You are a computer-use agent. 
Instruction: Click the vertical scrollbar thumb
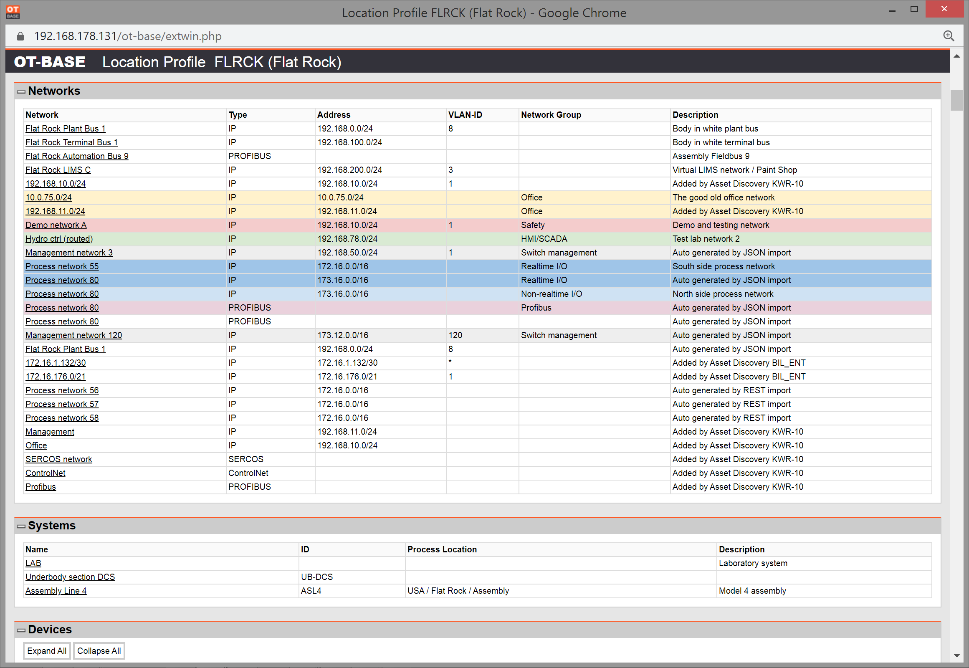pos(956,100)
